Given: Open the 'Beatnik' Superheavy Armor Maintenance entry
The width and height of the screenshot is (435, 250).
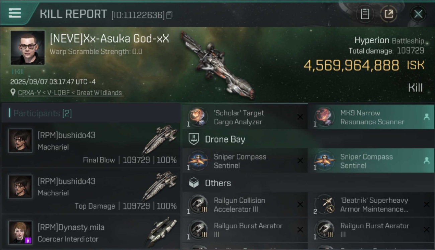Looking at the screenshot, I should [x=371, y=205].
